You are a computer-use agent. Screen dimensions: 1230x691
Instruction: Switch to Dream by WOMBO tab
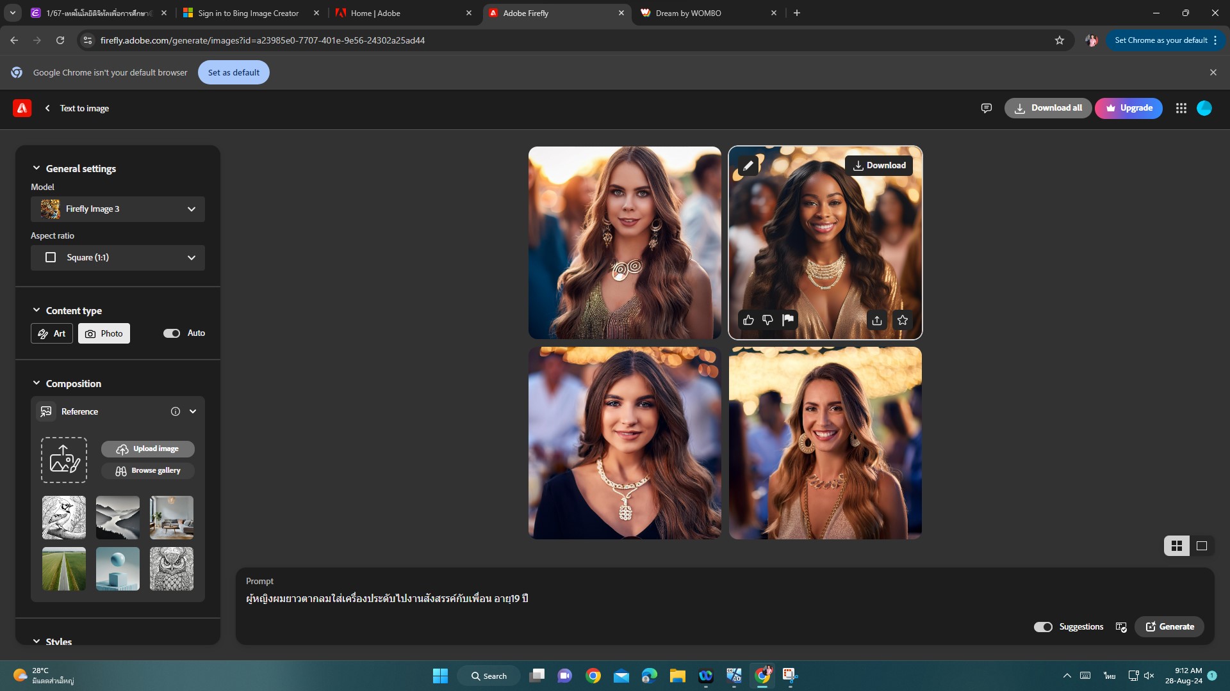688,13
